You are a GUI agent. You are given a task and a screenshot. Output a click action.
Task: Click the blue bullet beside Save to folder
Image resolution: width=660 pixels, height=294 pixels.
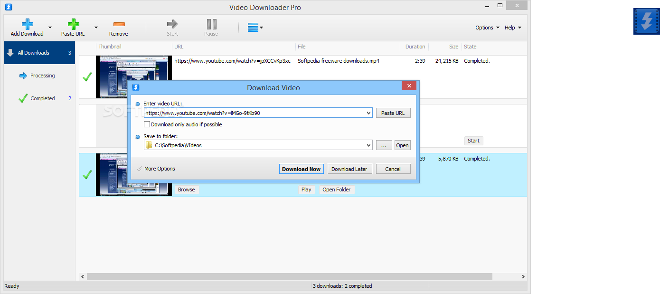[x=138, y=136]
